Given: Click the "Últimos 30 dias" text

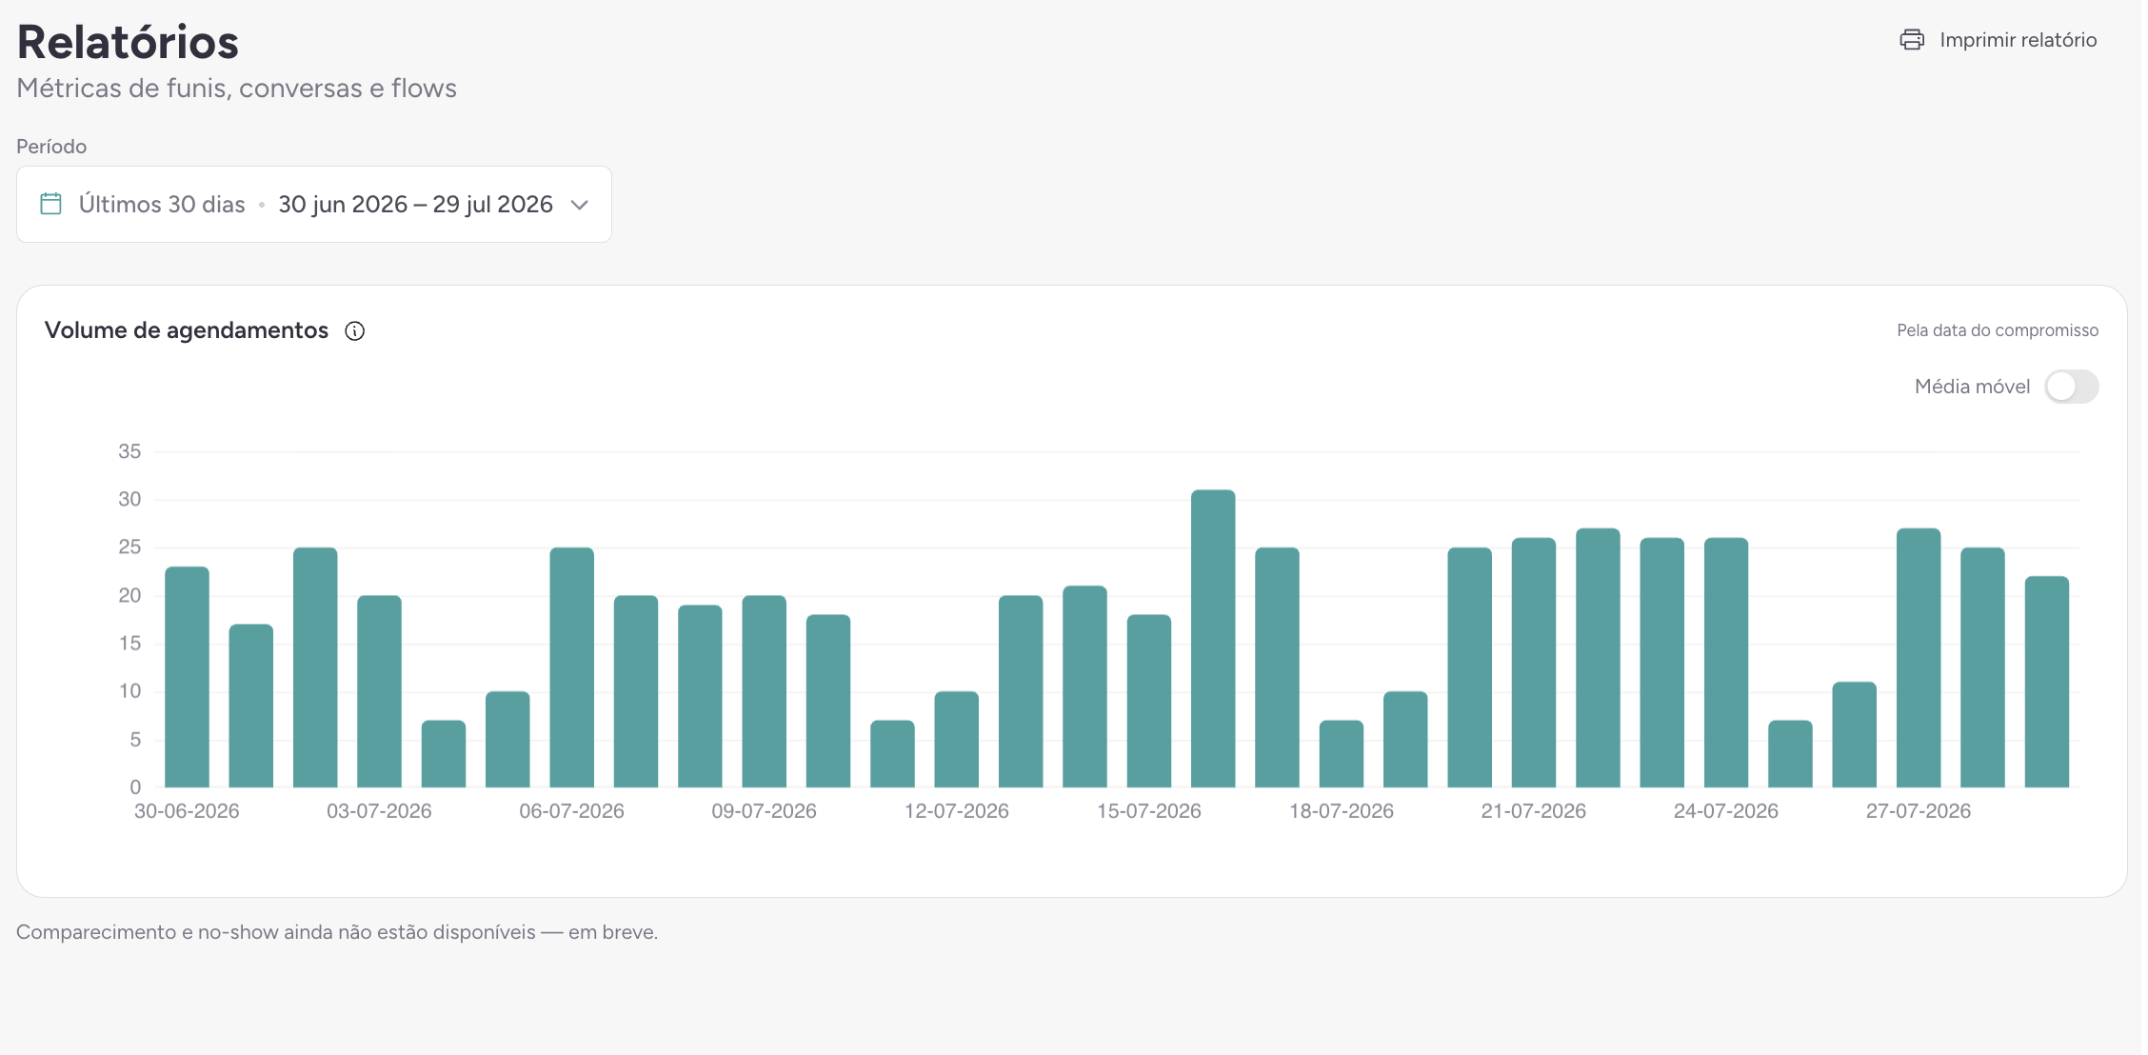Looking at the screenshot, I should click(162, 205).
